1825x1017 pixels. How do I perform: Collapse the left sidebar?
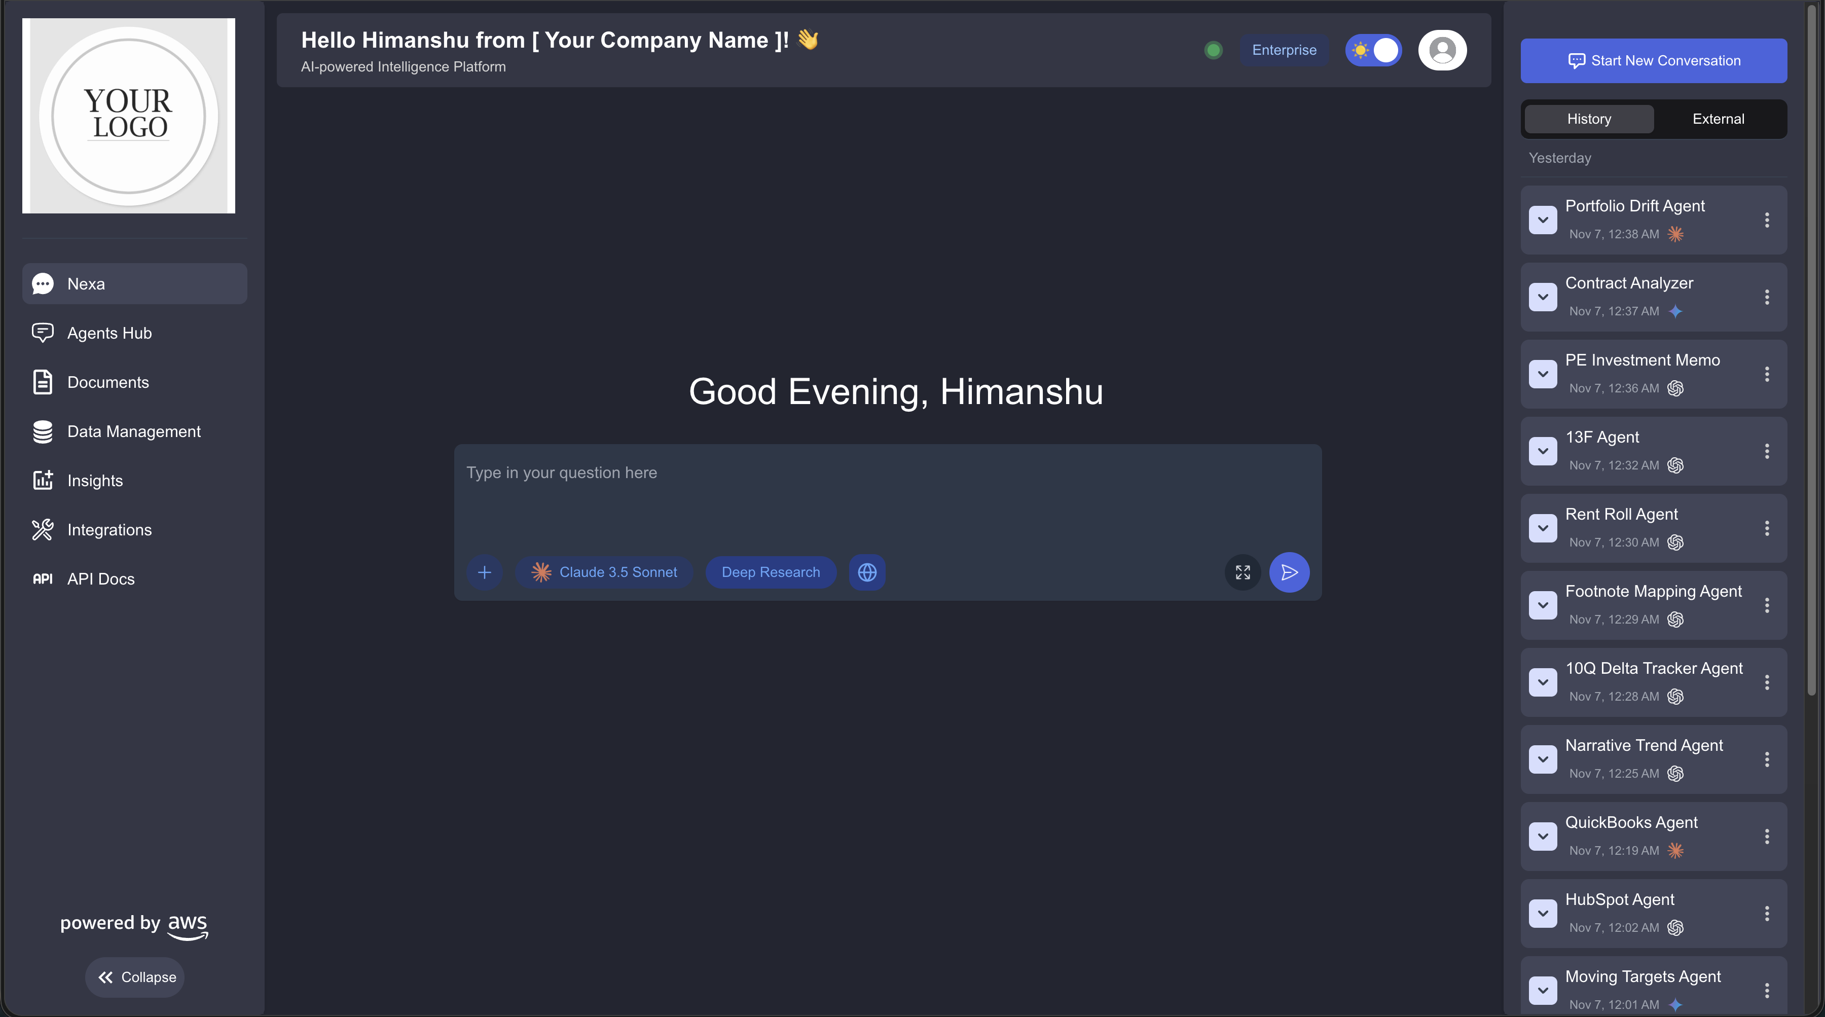135,977
